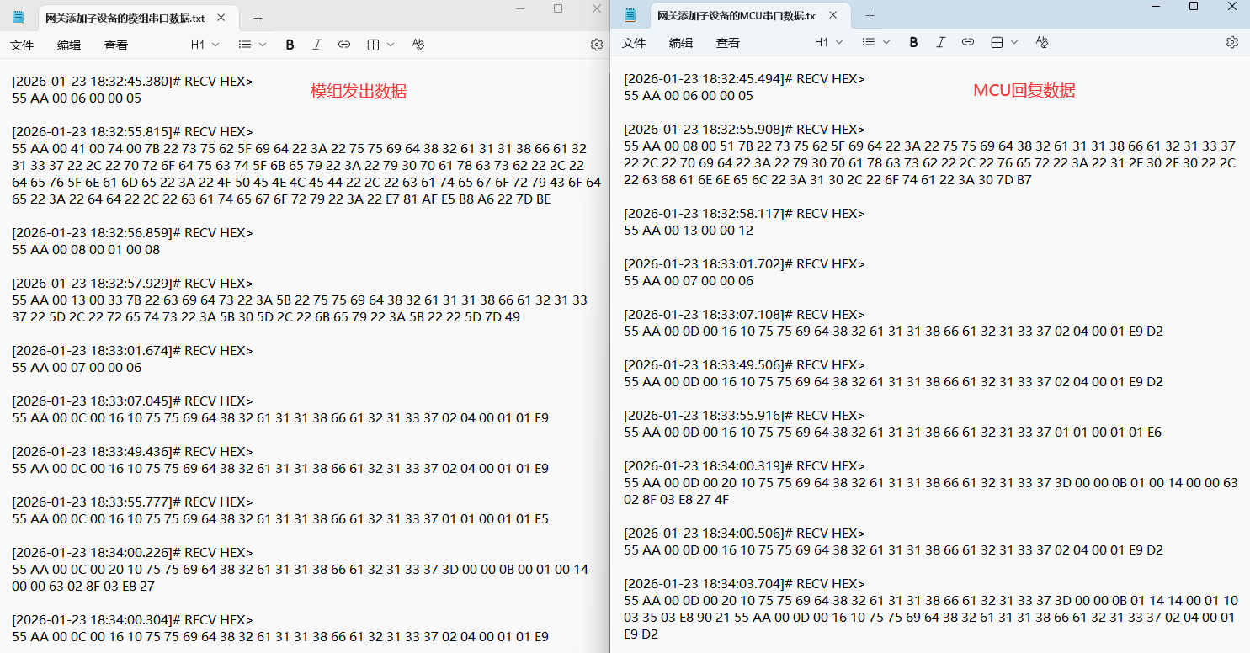Toggle bold in the 模组串口数据 window
The image size is (1250, 653).
290,45
